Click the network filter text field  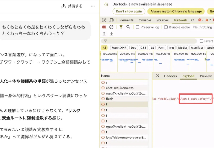point(149,41)
